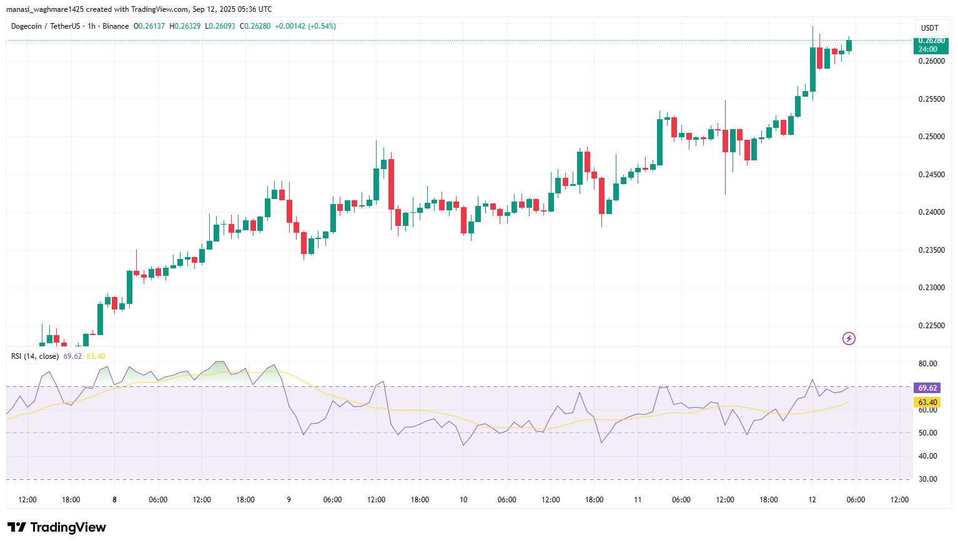
Task: Click the date marker 9 on time axis
Action: pyautogui.click(x=289, y=500)
